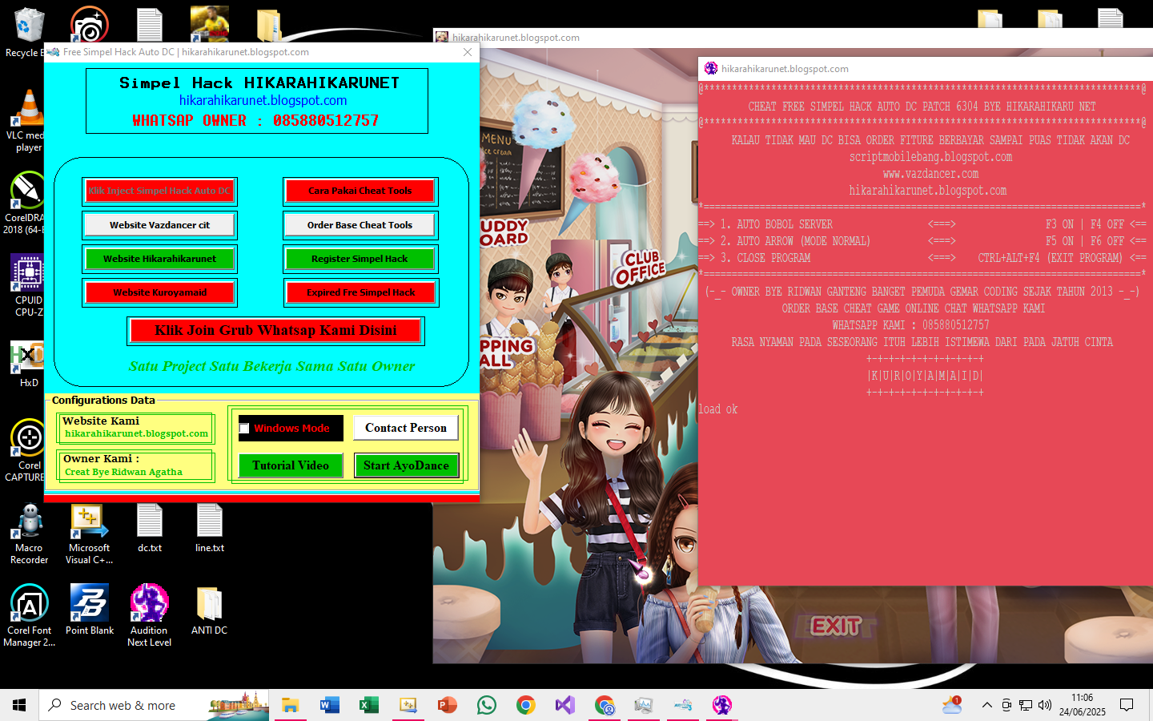Click Expired Fre Simpel Hack button

(x=360, y=292)
